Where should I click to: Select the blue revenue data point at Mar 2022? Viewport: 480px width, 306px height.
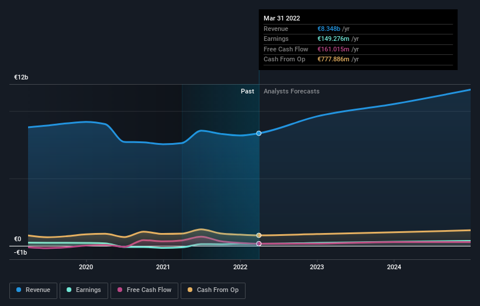tap(259, 133)
